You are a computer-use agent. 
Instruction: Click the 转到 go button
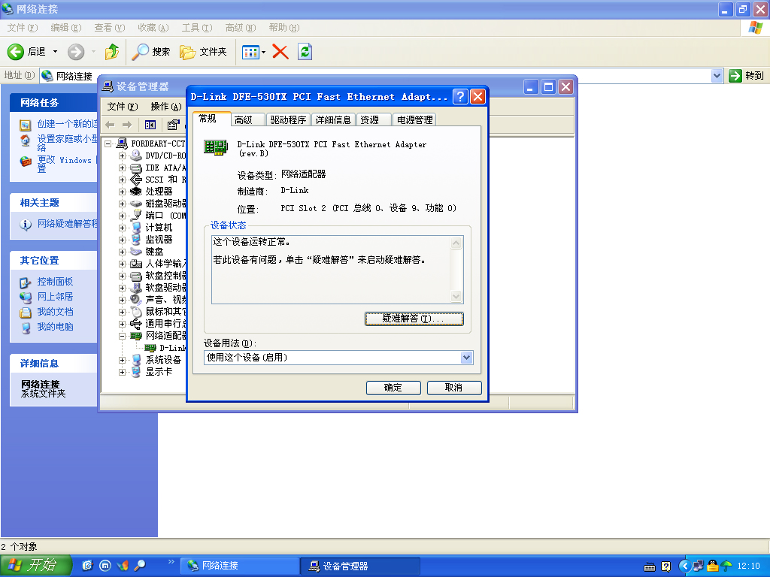tap(747, 76)
